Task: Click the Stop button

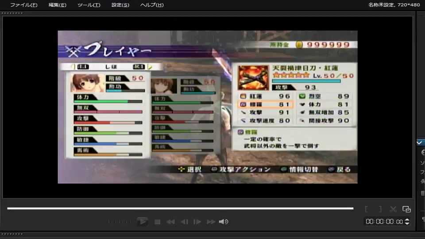Action: 158,222
